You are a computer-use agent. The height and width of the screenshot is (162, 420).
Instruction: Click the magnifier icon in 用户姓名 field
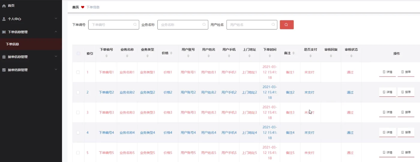tap(273, 25)
